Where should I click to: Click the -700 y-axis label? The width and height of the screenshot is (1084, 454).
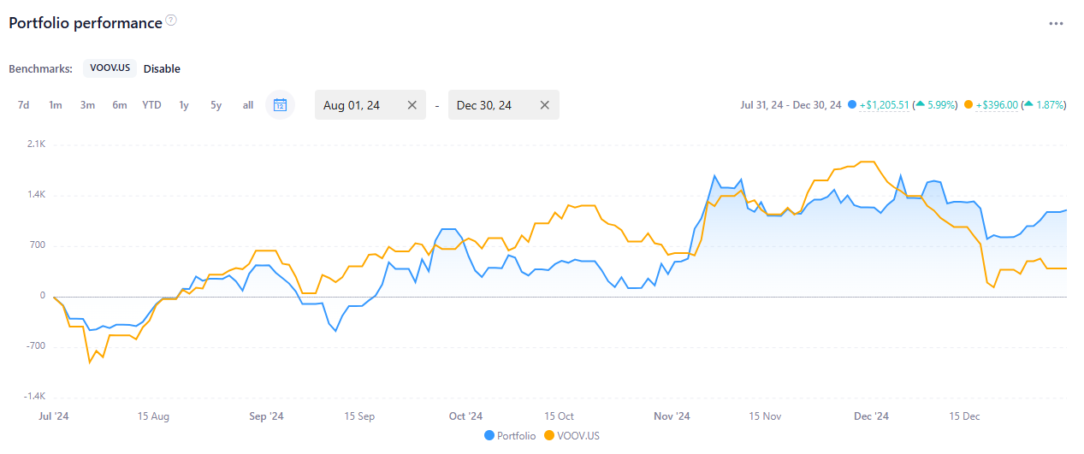pos(35,346)
